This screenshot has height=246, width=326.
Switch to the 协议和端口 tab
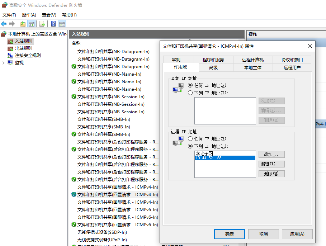pos(292,60)
